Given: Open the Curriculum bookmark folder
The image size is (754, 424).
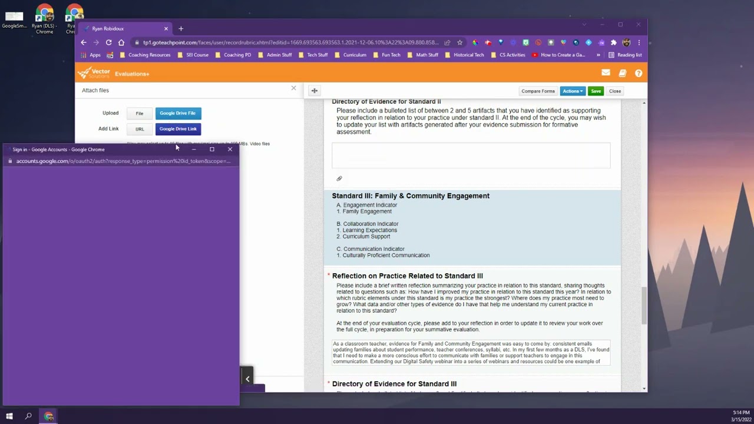Looking at the screenshot, I should coord(350,55).
